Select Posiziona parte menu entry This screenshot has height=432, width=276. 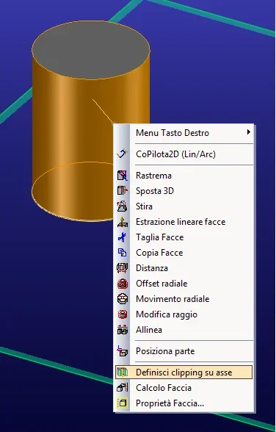pos(184,351)
